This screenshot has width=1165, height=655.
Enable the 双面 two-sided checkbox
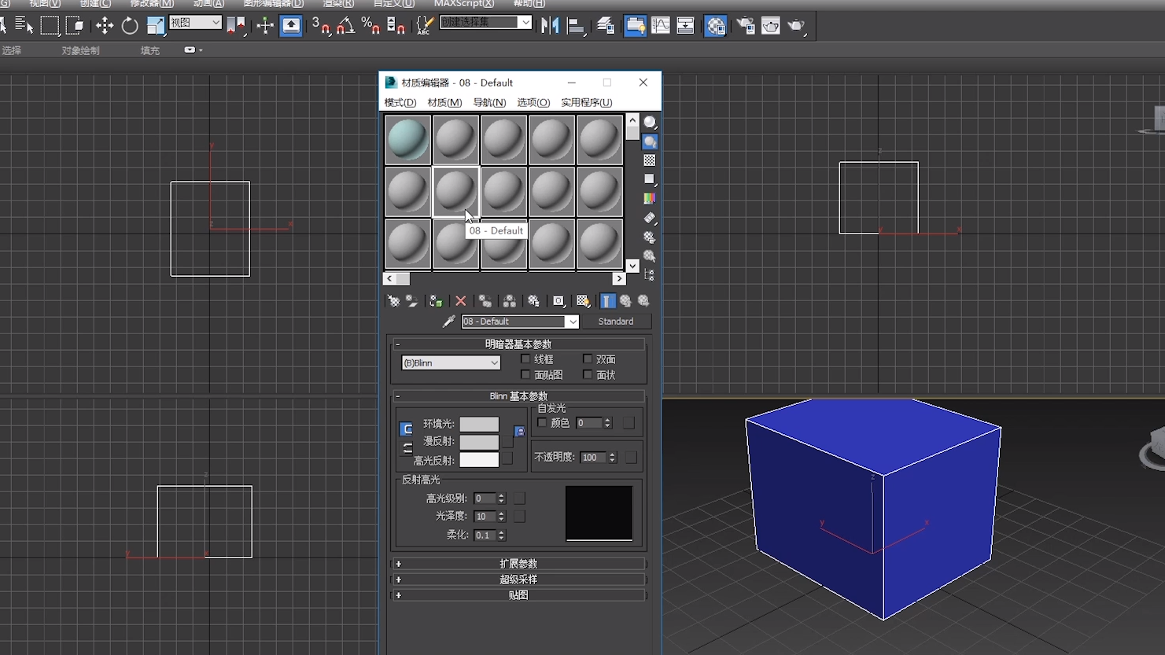pyautogui.click(x=588, y=359)
